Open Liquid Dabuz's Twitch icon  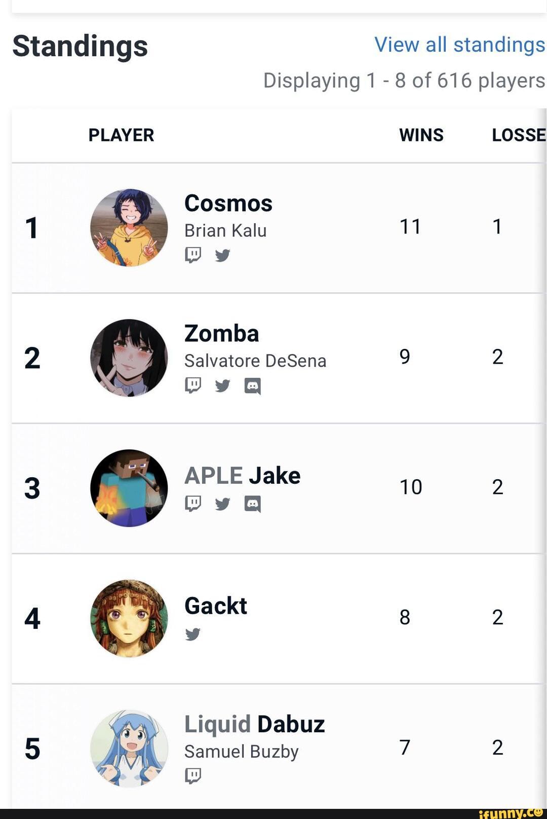193,775
